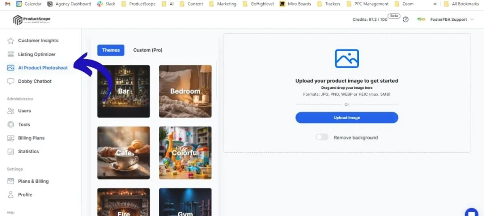Open the Trackers bookmark folder
The width and height of the screenshot is (484, 216).
328,4
